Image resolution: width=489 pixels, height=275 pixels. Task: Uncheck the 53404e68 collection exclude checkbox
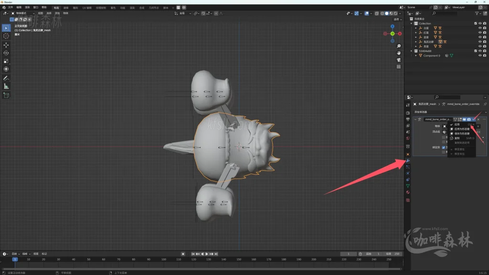[475, 51]
